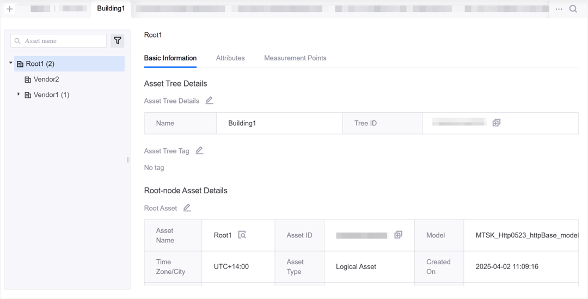Click the search magnifier in top bar

point(573,9)
